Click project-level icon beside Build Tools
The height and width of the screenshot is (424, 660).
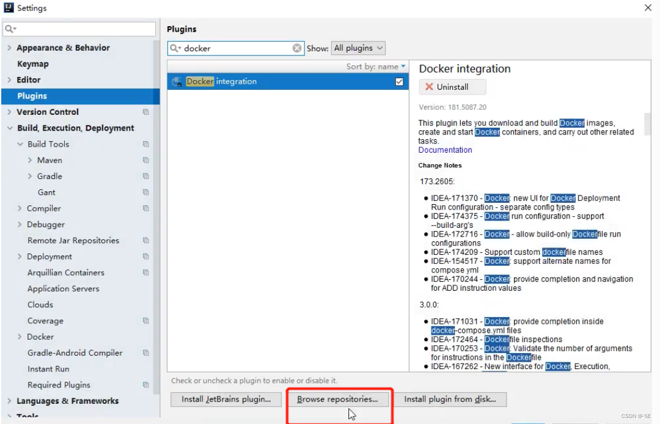pyautogui.click(x=145, y=144)
